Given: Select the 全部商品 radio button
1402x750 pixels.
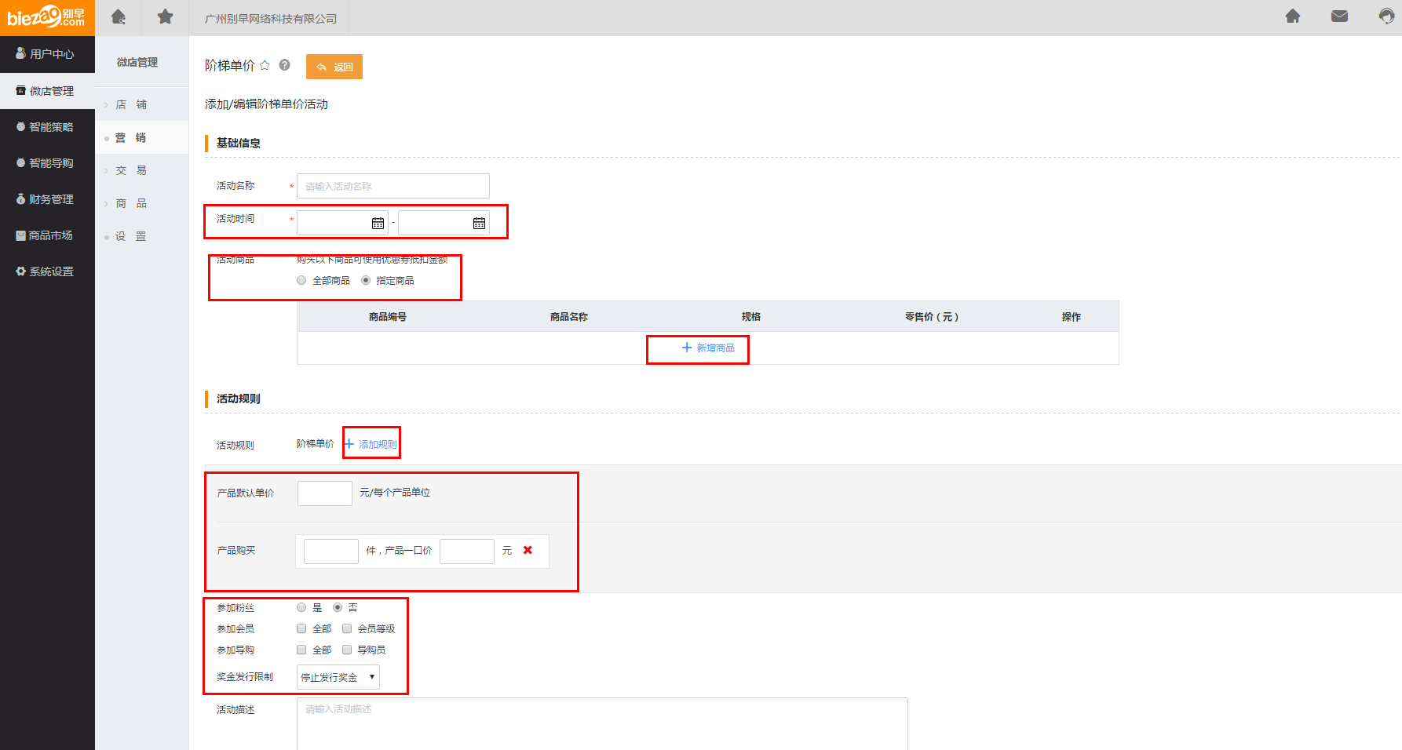Looking at the screenshot, I should [301, 280].
